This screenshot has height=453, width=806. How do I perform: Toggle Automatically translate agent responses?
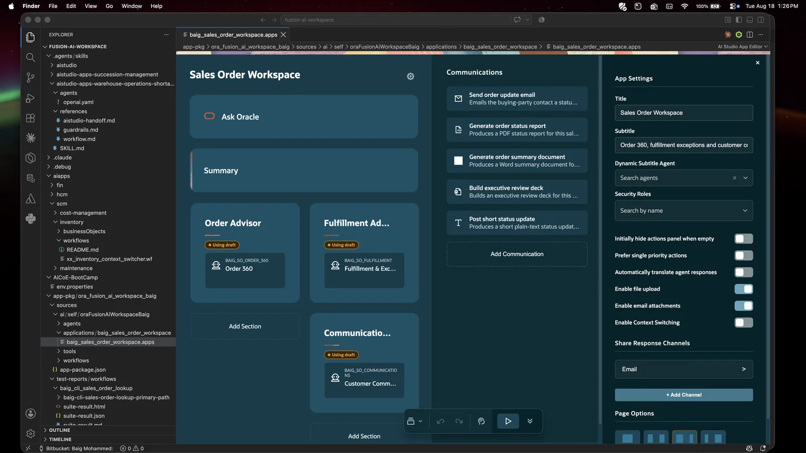744,272
